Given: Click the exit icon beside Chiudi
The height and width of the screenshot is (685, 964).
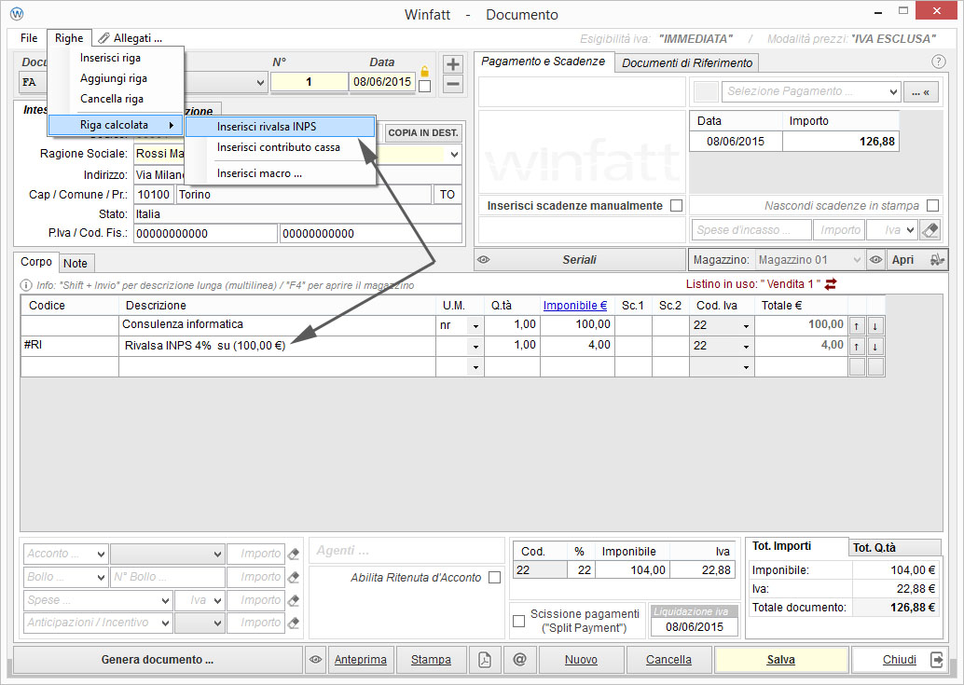Looking at the screenshot, I should click(x=936, y=660).
